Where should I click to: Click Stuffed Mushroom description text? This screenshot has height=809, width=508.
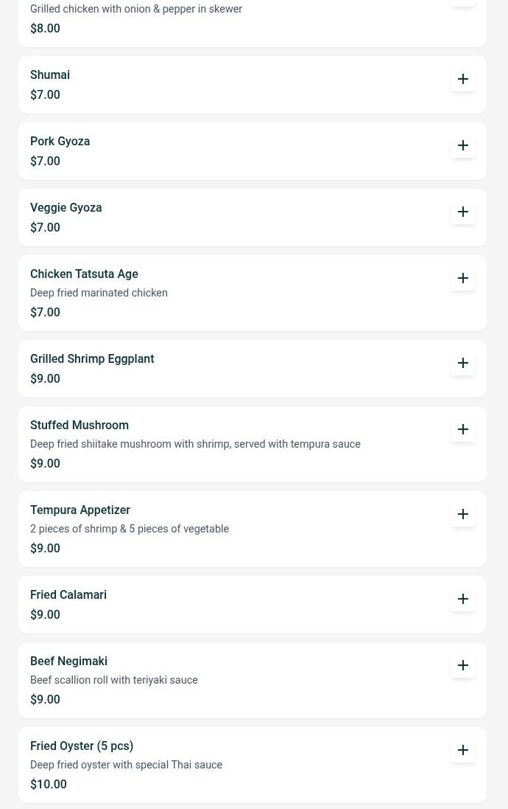pyautogui.click(x=195, y=445)
